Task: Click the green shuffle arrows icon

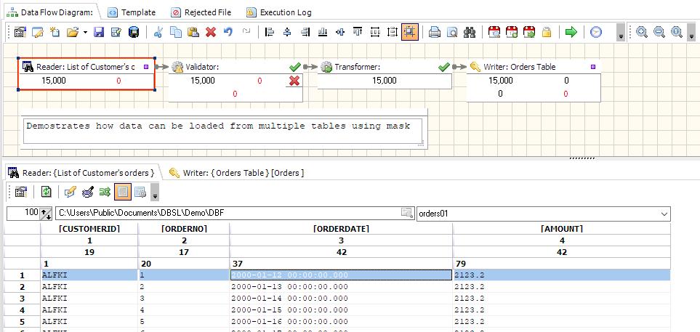Action: (105, 192)
